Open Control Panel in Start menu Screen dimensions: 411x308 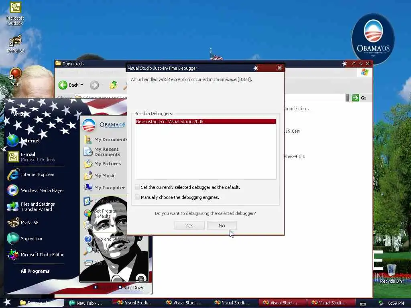(x=102, y=201)
